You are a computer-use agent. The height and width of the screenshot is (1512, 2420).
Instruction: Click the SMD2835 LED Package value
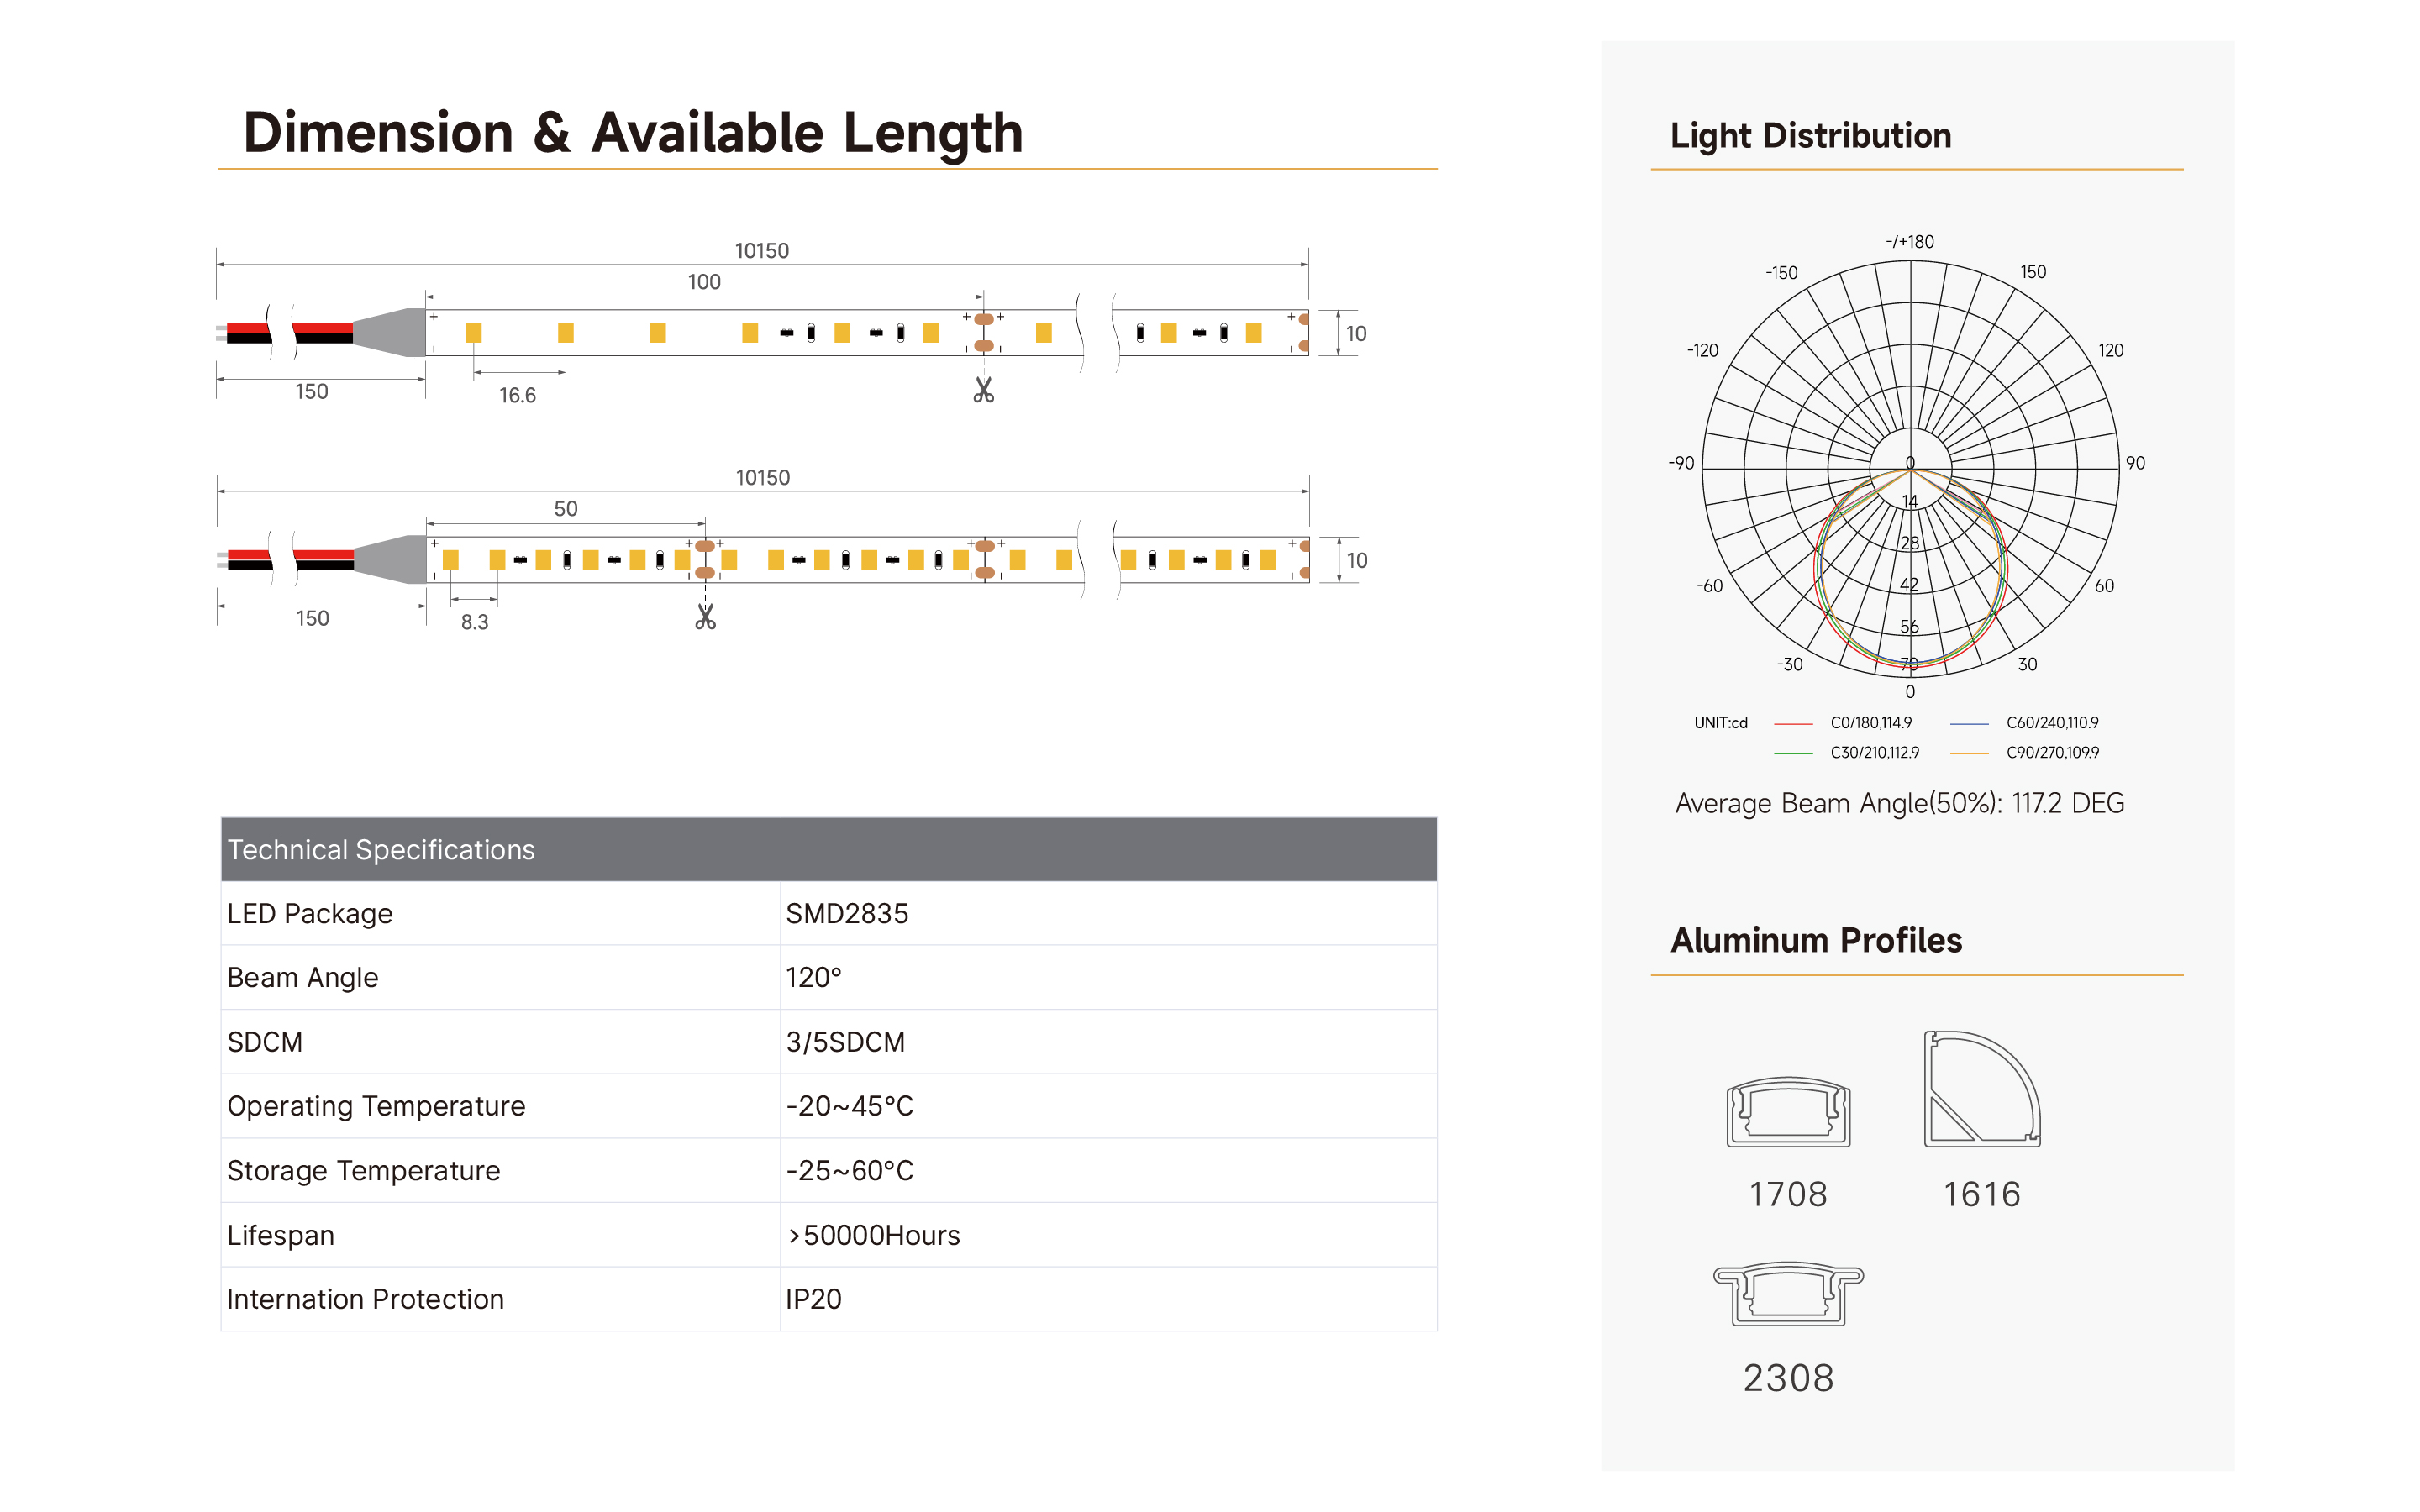tap(847, 913)
